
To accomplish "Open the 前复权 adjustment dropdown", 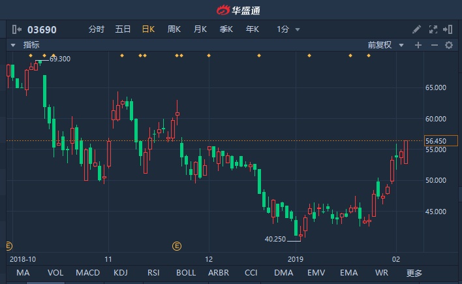I will click(x=385, y=45).
